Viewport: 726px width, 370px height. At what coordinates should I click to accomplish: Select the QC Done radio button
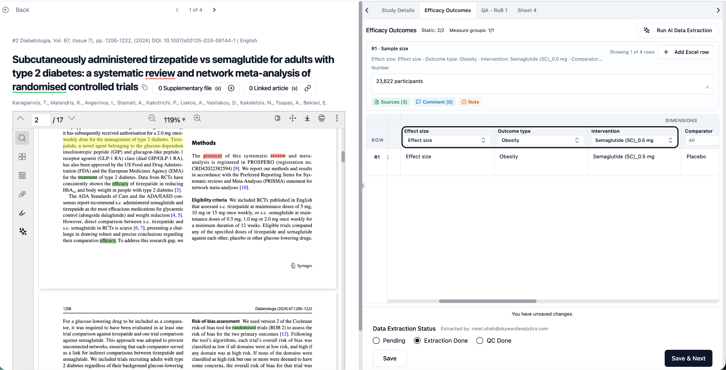[480, 341]
